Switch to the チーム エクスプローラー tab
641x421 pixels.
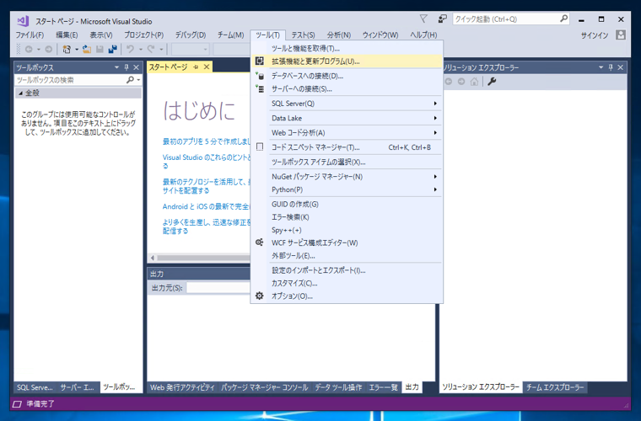555,387
